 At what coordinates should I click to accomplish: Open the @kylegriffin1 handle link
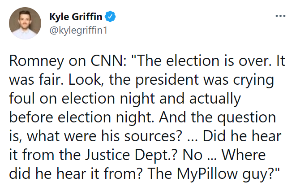tap(78, 30)
